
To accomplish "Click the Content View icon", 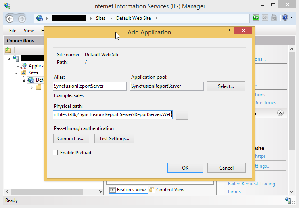I will [152, 190].
